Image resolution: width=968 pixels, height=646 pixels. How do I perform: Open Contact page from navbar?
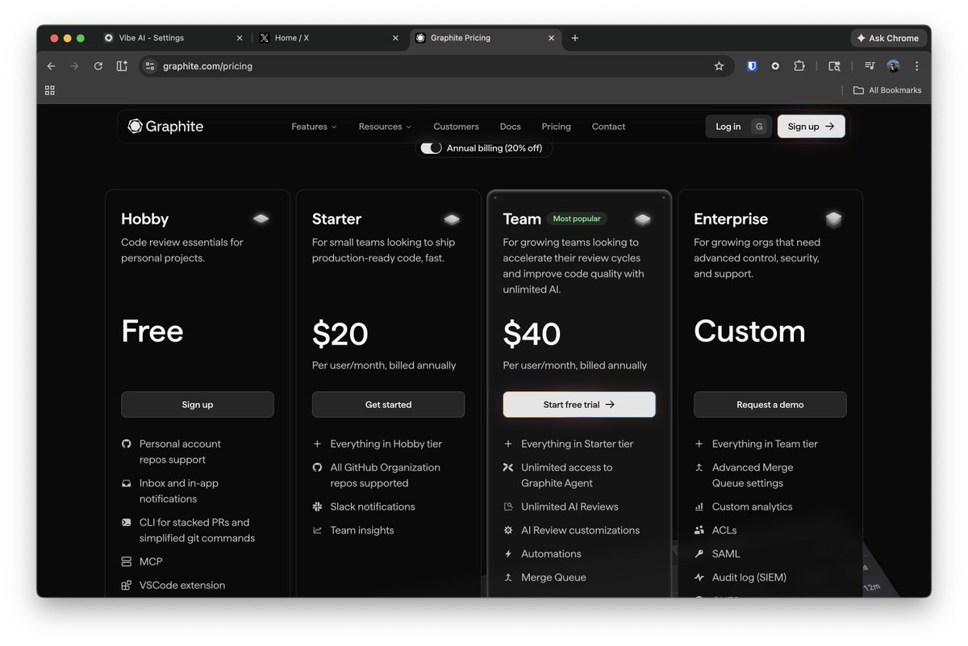click(x=608, y=127)
